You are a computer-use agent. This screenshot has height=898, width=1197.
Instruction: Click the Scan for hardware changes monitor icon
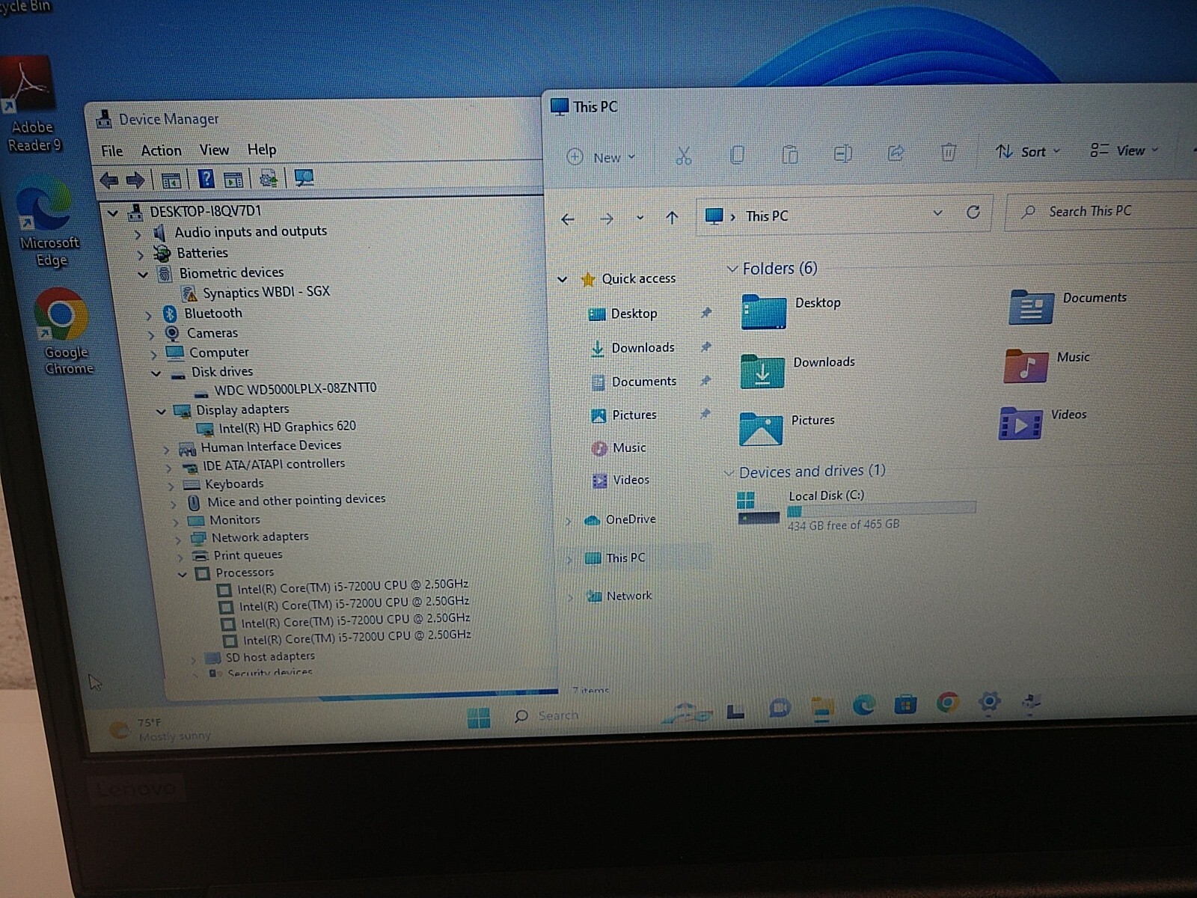(304, 178)
